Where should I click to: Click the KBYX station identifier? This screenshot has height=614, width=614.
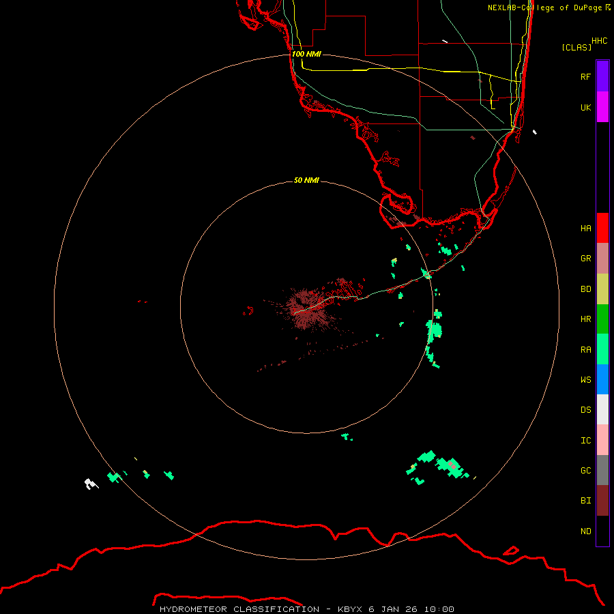click(x=350, y=609)
